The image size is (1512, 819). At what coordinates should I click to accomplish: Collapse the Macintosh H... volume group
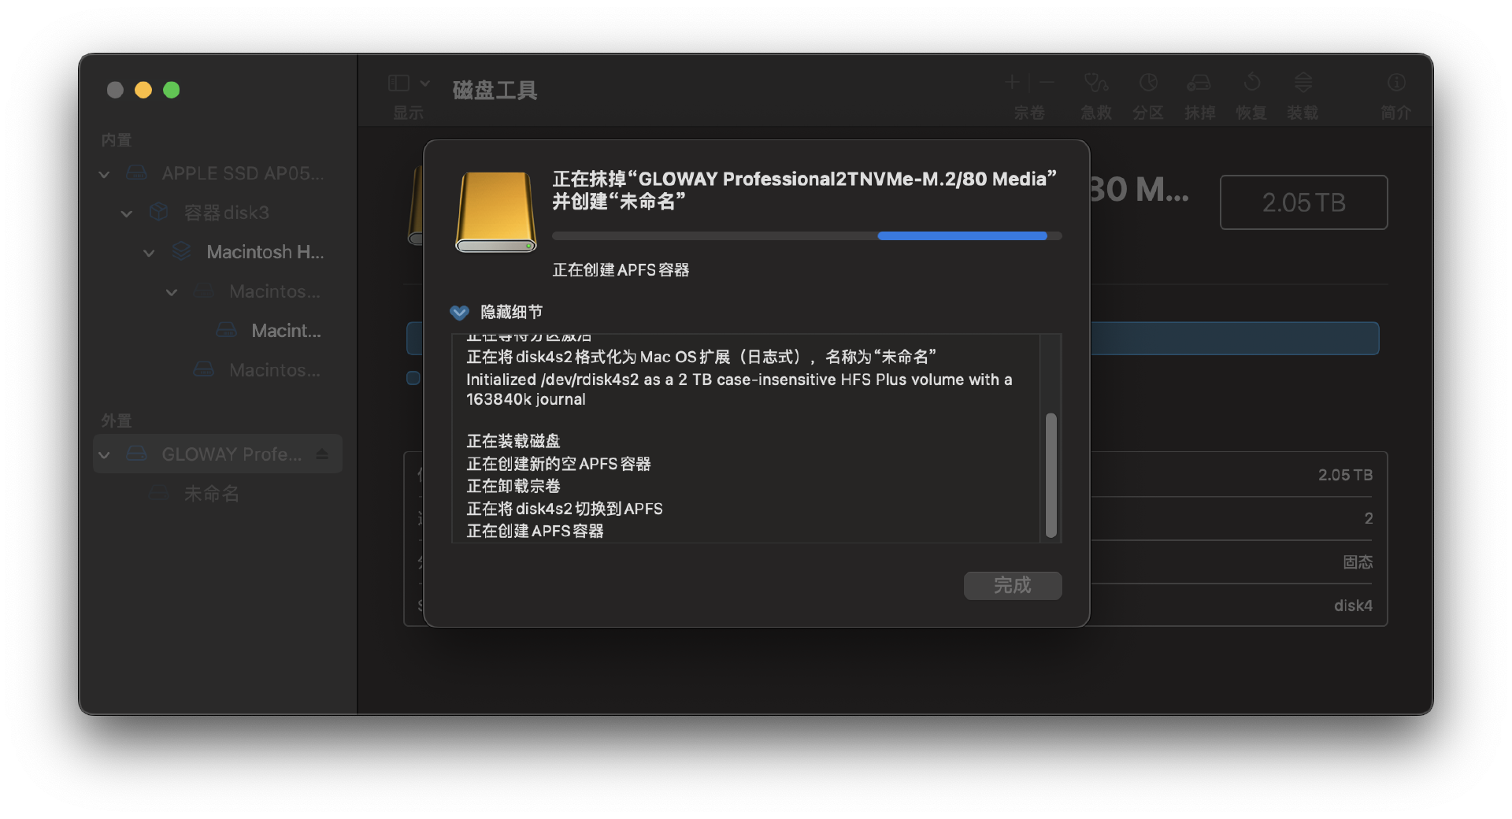tap(149, 253)
